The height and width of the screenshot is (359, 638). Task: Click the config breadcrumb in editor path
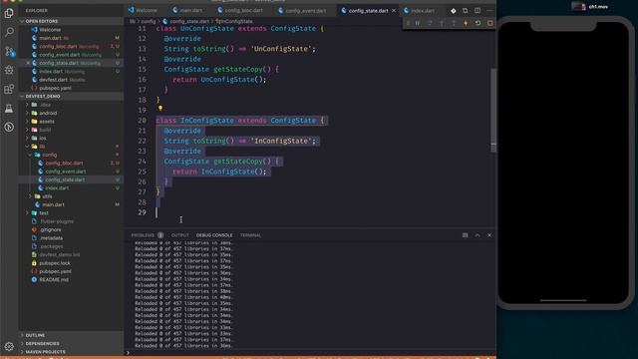coord(149,21)
